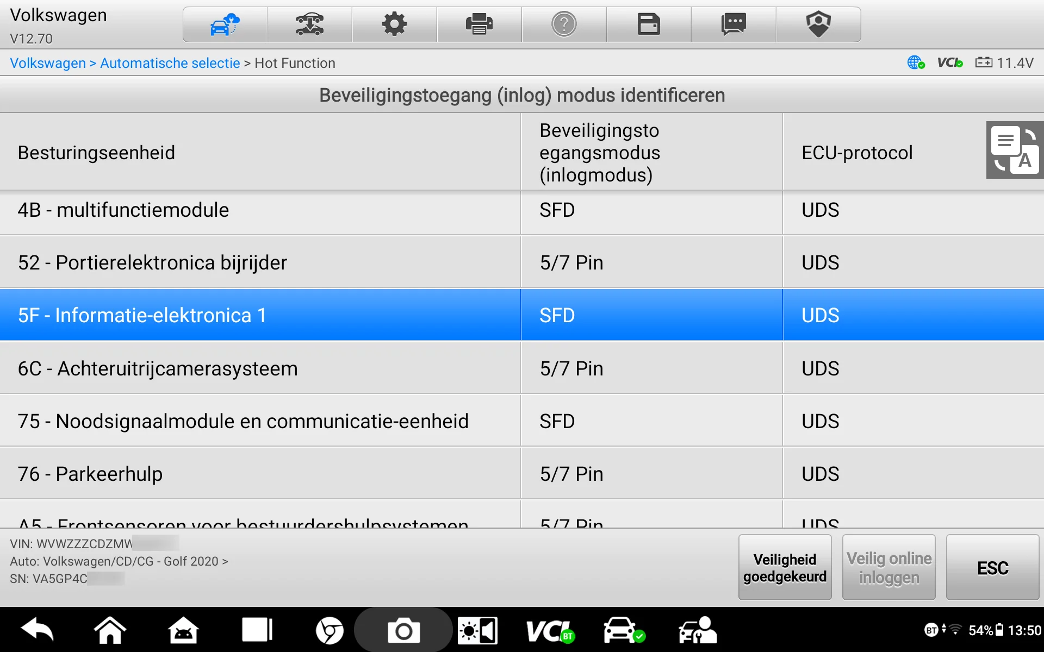Select row 6C - Achteruitrijcamerasysteem
Screen dimensions: 1044x652
522,368
